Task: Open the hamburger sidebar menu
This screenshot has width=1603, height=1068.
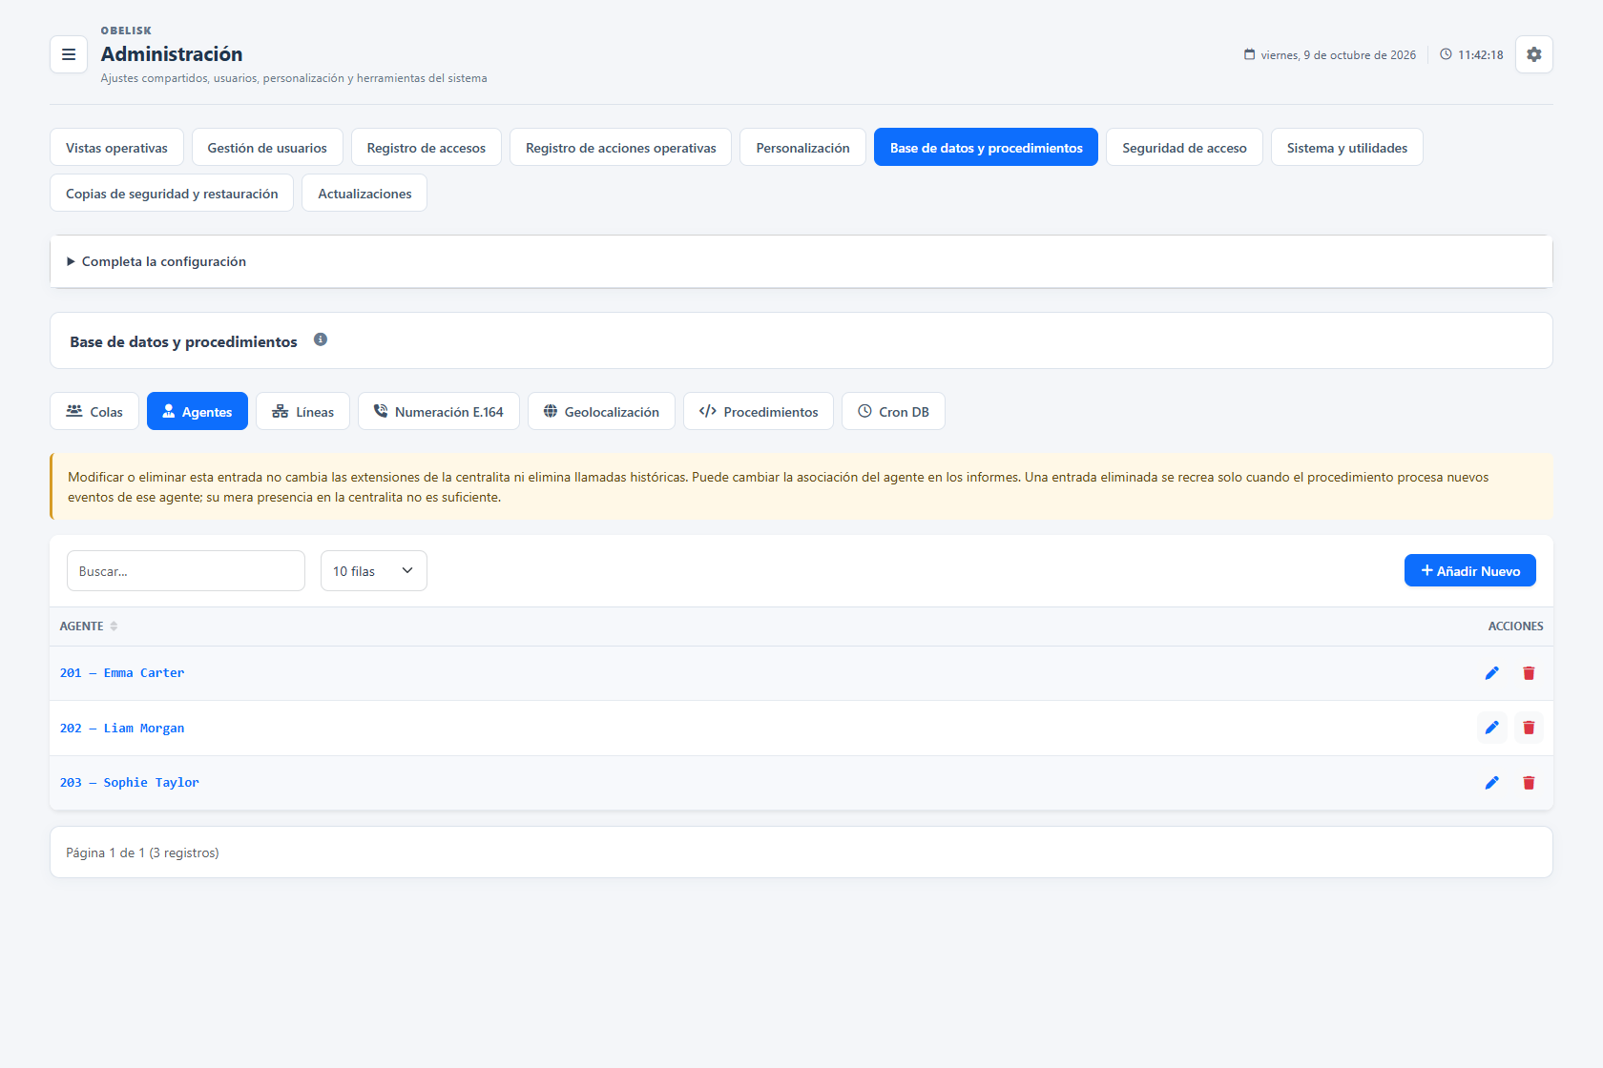Action: coord(69,54)
